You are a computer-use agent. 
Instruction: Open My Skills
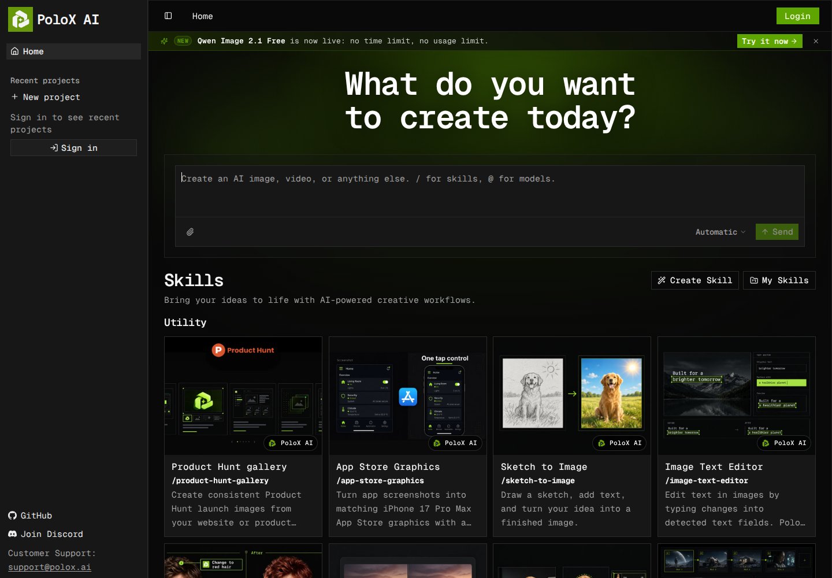coord(779,280)
